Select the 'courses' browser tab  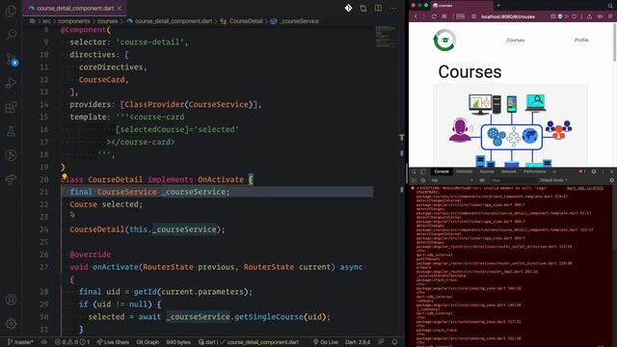click(462, 6)
